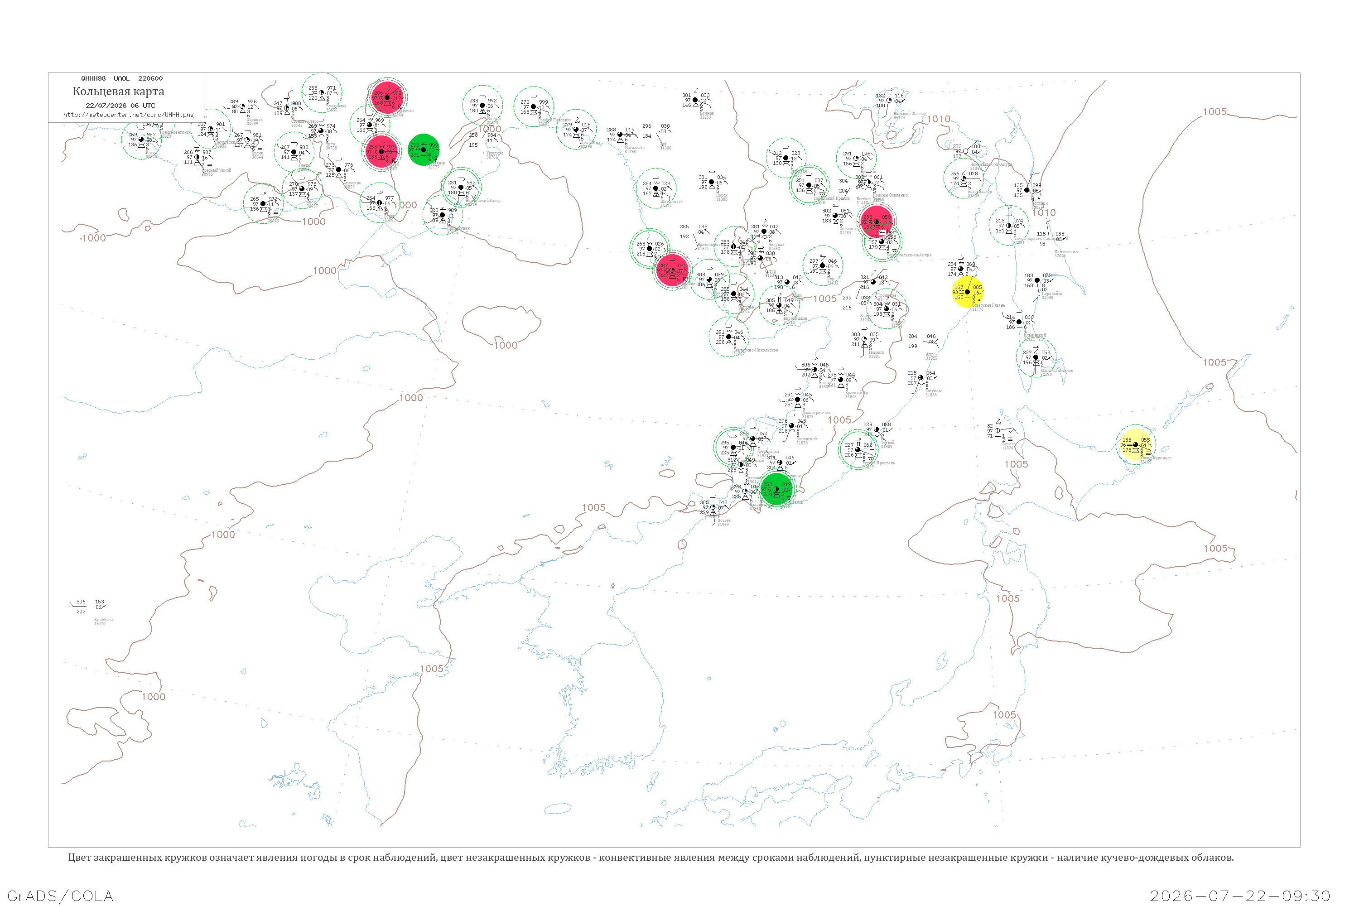Click the Норск station circle symbol
The height and width of the screenshot is (906, 1359).
coord(712,182)
